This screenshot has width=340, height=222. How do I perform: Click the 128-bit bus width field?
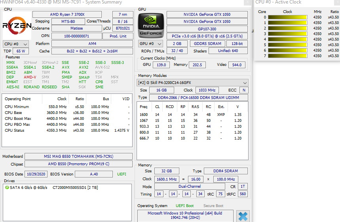(x=237, y=44)
